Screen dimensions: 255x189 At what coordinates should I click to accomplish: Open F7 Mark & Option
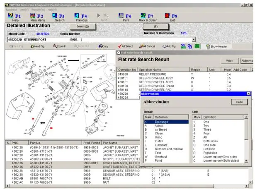pyautogui.click(x=148, y=17)
